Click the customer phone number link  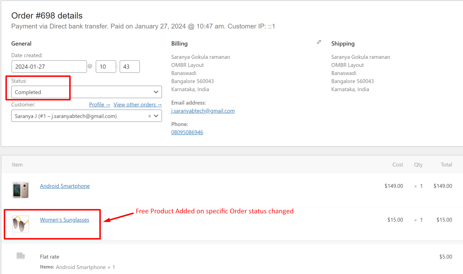point(187,132)
